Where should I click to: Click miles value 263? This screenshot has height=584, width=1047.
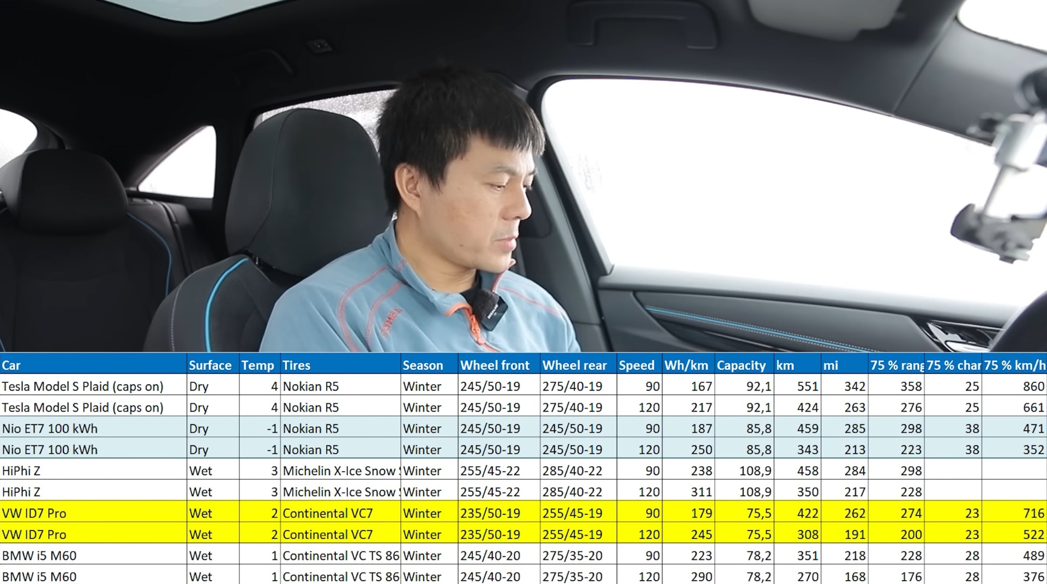pos(855,407)
